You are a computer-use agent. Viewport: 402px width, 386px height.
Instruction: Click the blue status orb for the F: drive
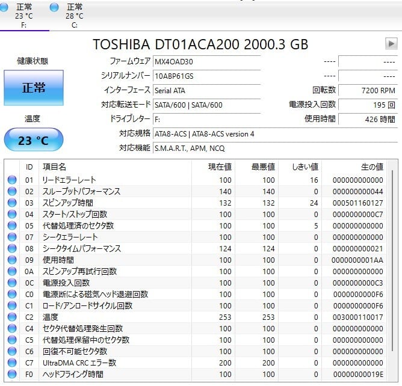point(5,7)
